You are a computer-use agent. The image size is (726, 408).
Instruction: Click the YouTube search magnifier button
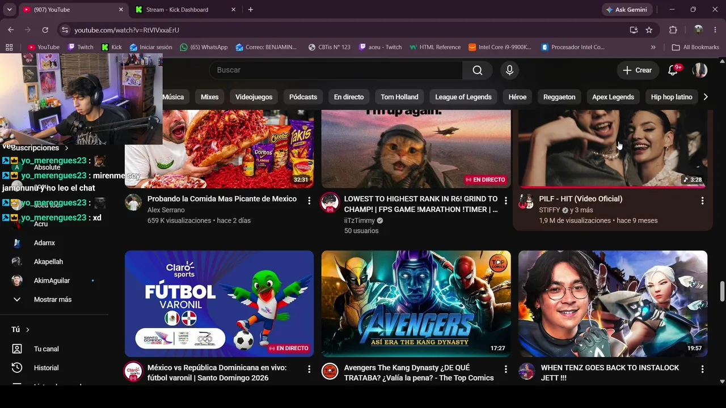click(478, 70)
